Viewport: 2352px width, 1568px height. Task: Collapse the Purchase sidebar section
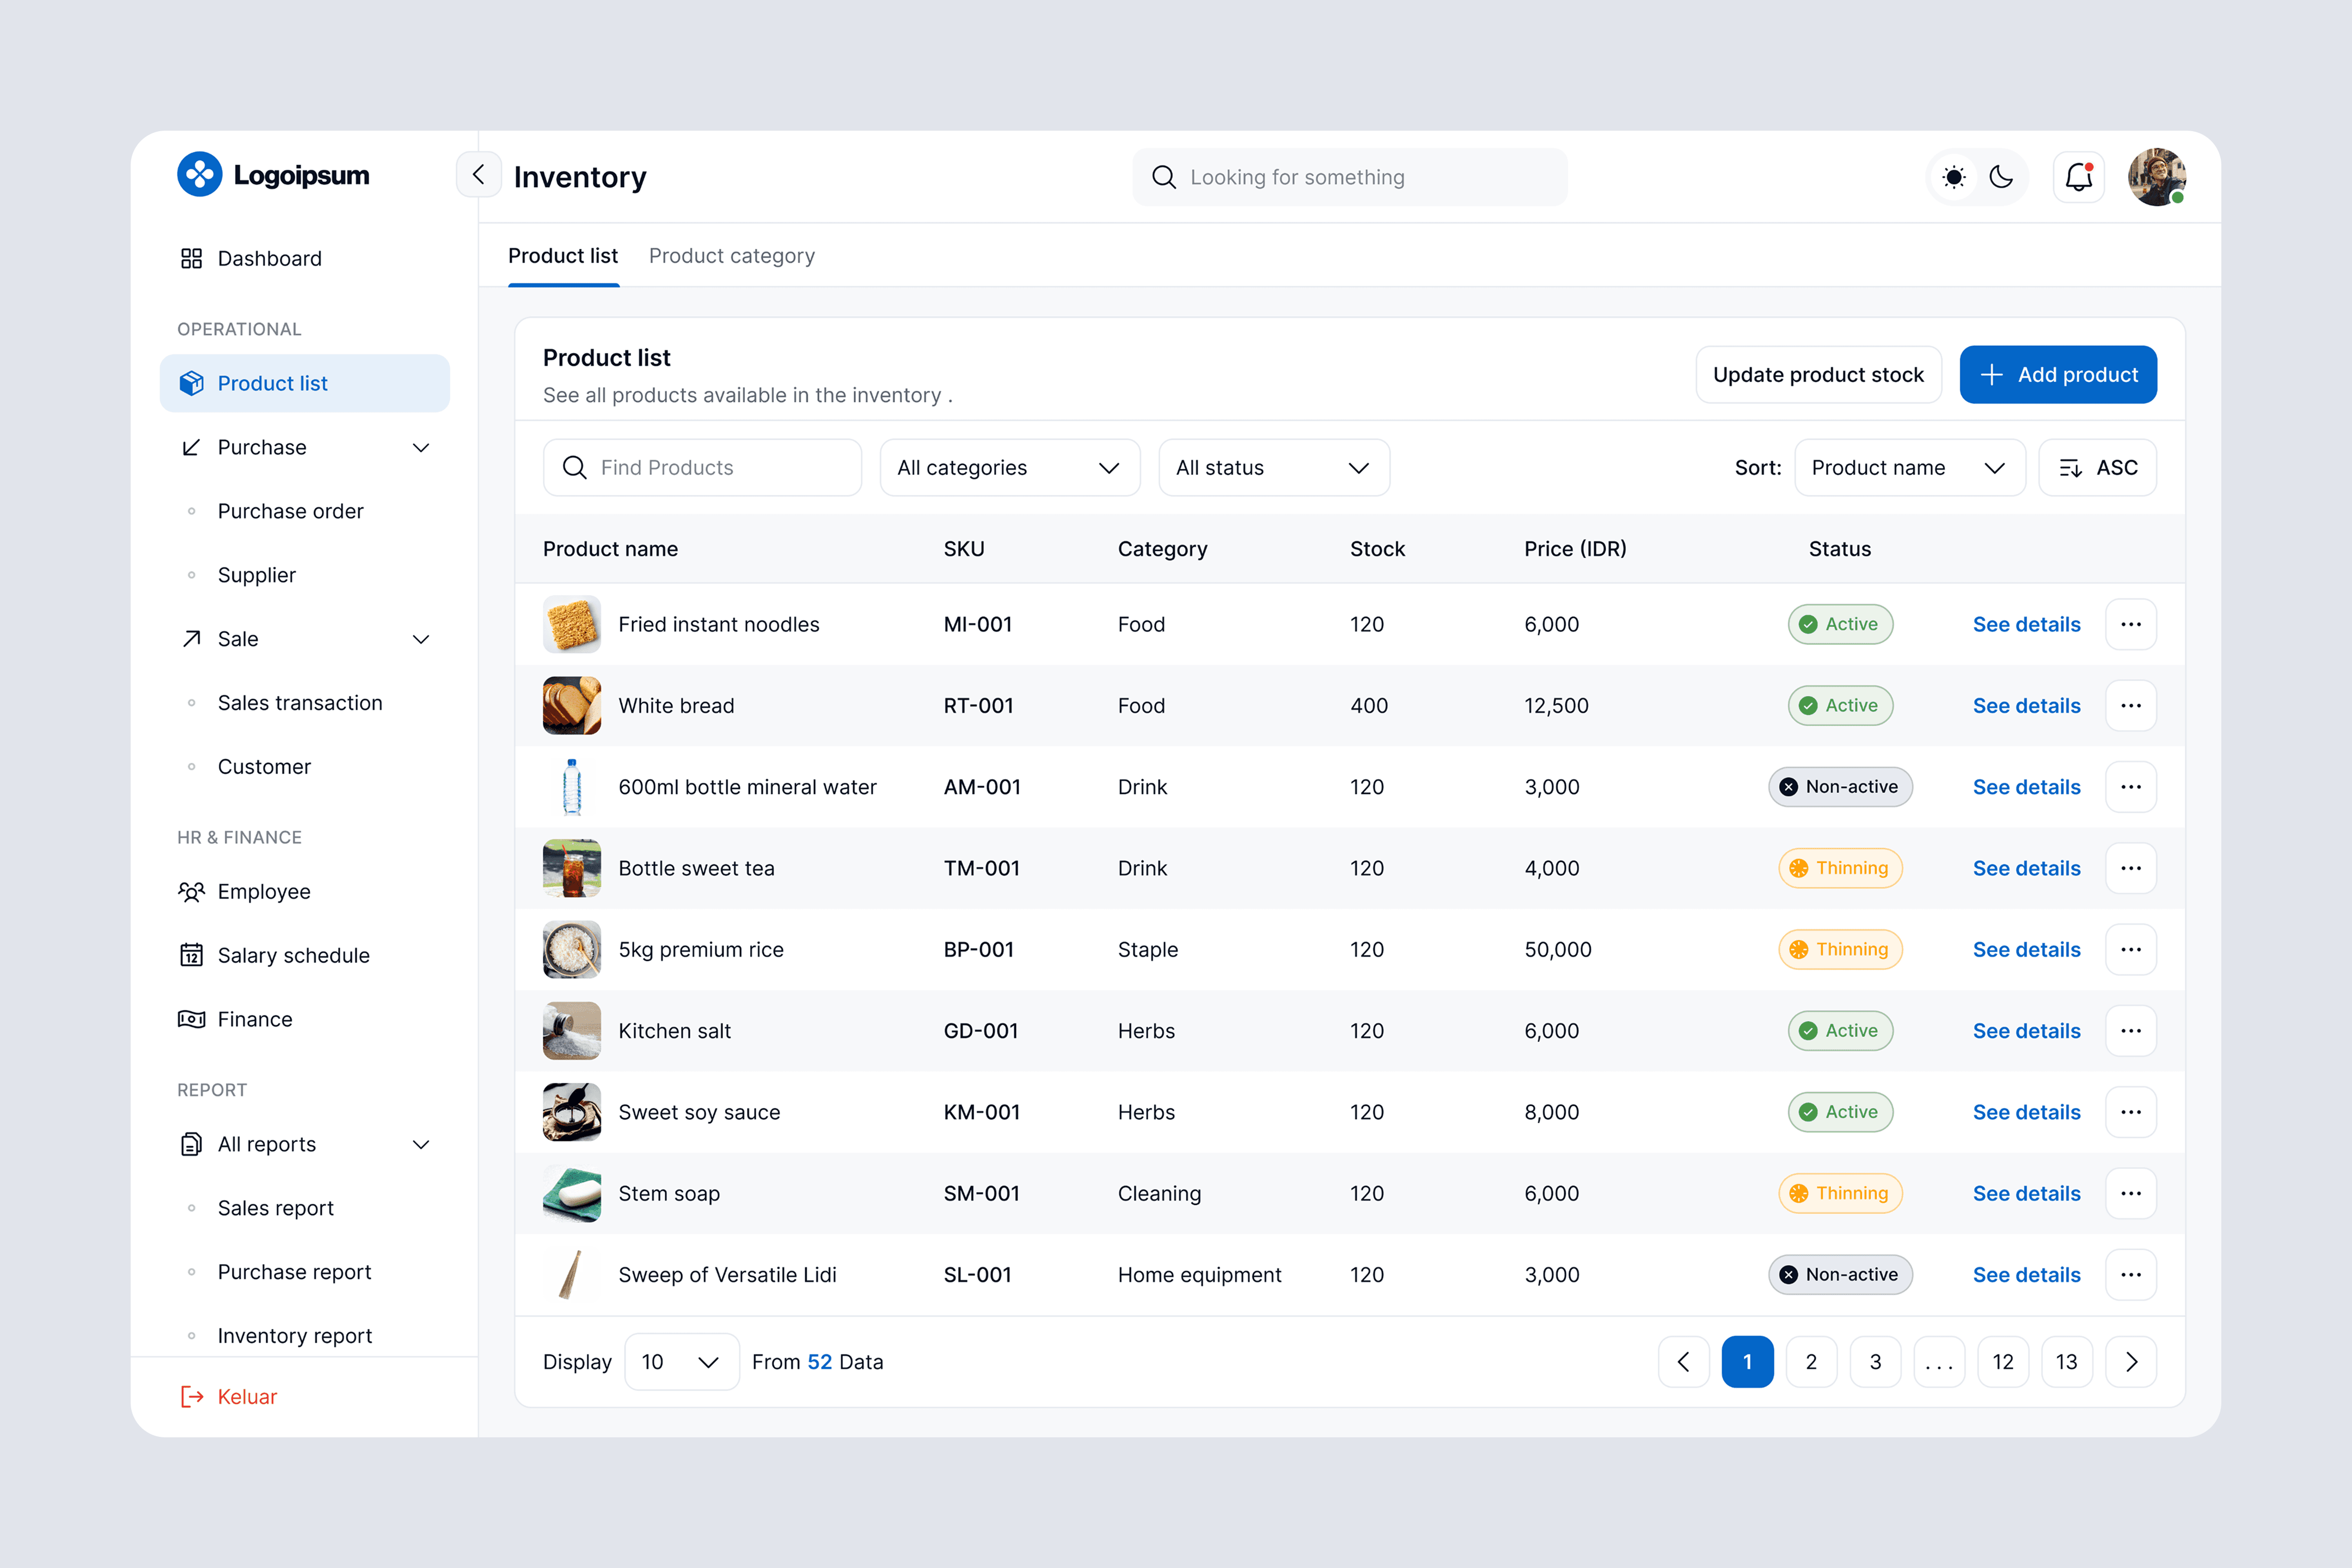point(421,447)
